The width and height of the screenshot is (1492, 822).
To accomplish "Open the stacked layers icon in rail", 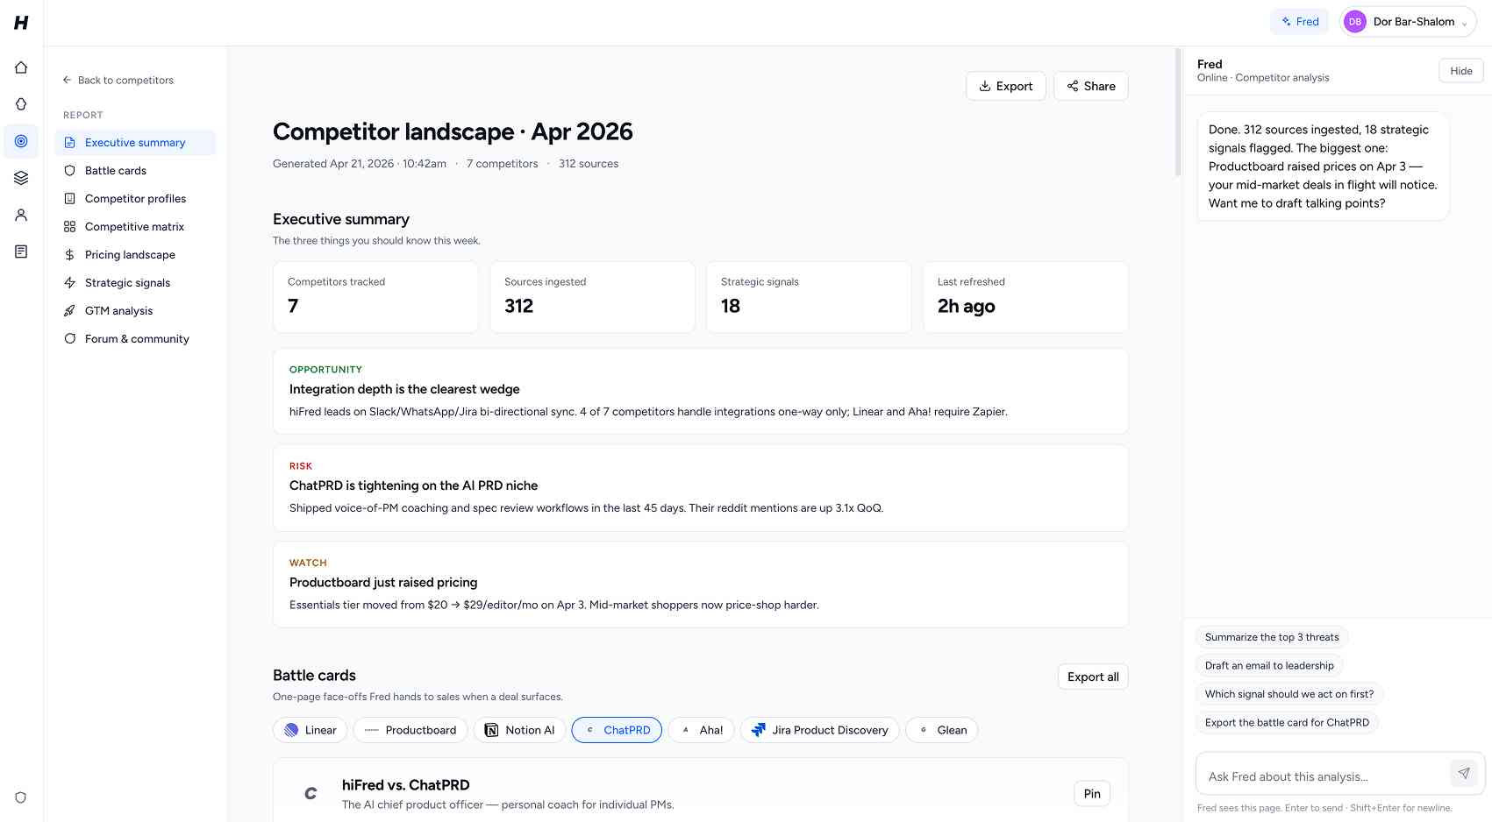I will pos(21,178).
